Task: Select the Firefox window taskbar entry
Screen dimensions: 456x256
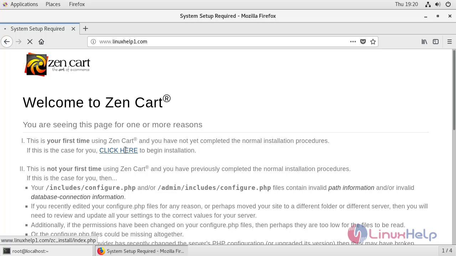Action: pos(141,251)
